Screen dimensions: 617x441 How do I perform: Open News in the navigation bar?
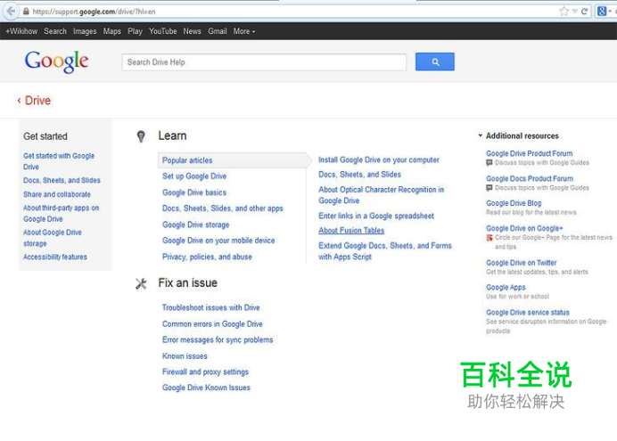(192, 31)
